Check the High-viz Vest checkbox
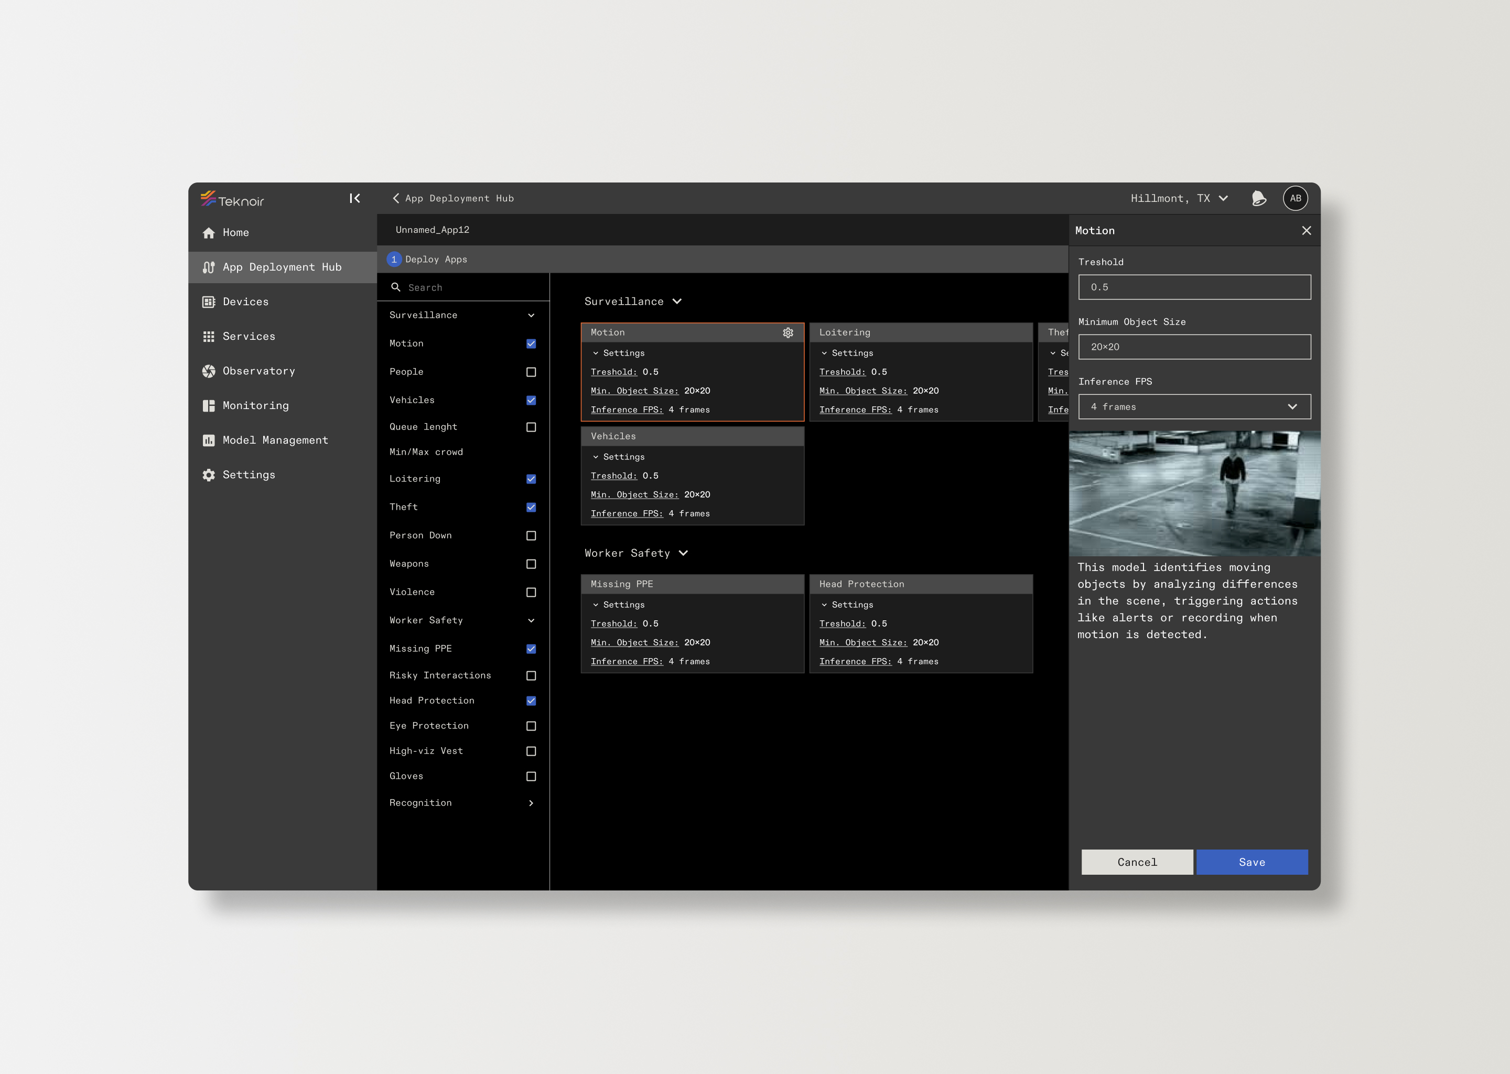Screen dimensions: 1510x1074 531,751
